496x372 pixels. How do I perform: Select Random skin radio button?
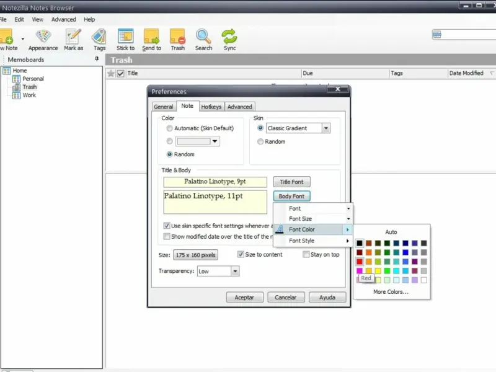click(260, 141)
